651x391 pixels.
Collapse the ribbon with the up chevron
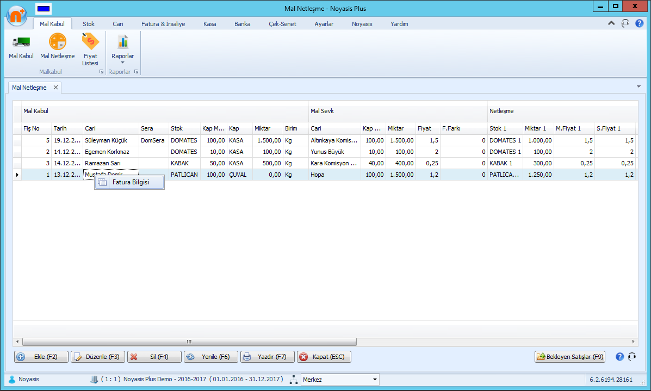611,23
